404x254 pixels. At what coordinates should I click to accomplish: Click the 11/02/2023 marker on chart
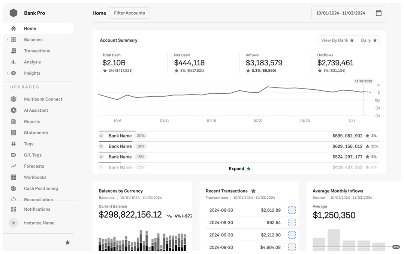point(363,81)
